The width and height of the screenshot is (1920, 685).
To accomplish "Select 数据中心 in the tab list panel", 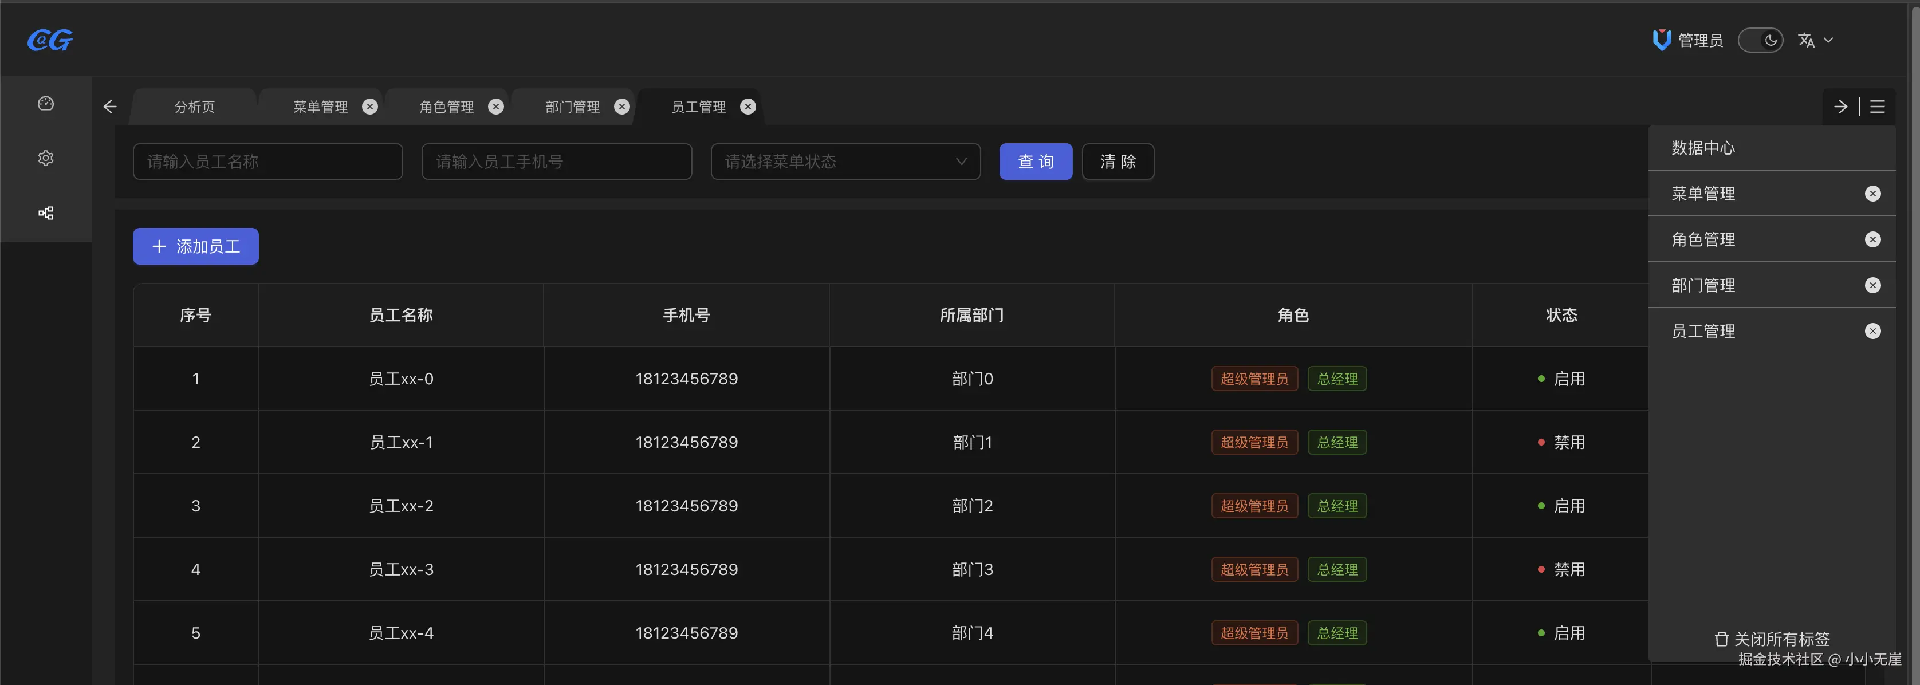I will coord(1703,148).
